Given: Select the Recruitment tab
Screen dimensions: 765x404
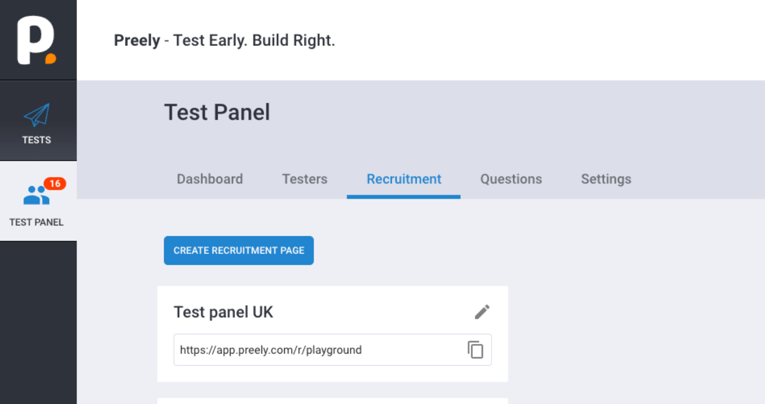Looking at the screenshot, I should 404,179.
